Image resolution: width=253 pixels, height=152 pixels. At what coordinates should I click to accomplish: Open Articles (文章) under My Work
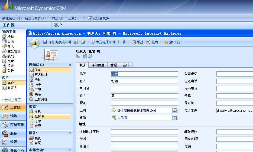click(x=8, y=61)
